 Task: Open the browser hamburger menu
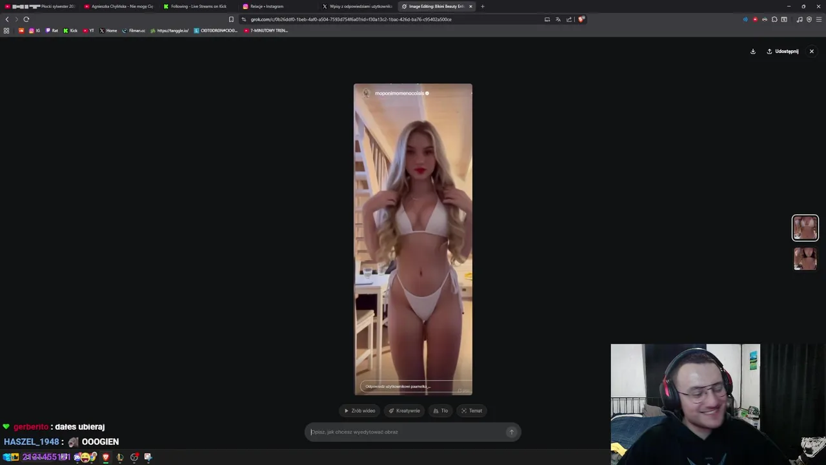tap(819, 19)
